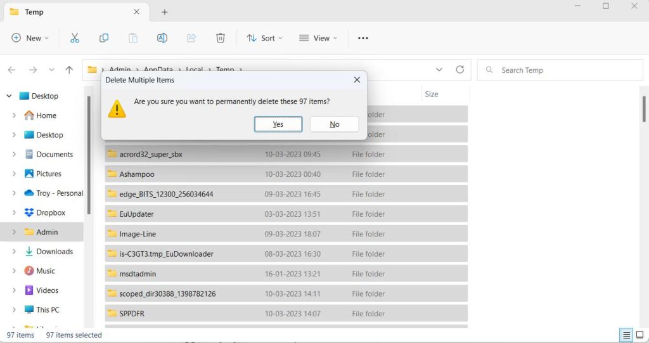Open the See more three-dots menu
Image resolution: width=649 pixels, height=343 pixels.
coord(363,38)
